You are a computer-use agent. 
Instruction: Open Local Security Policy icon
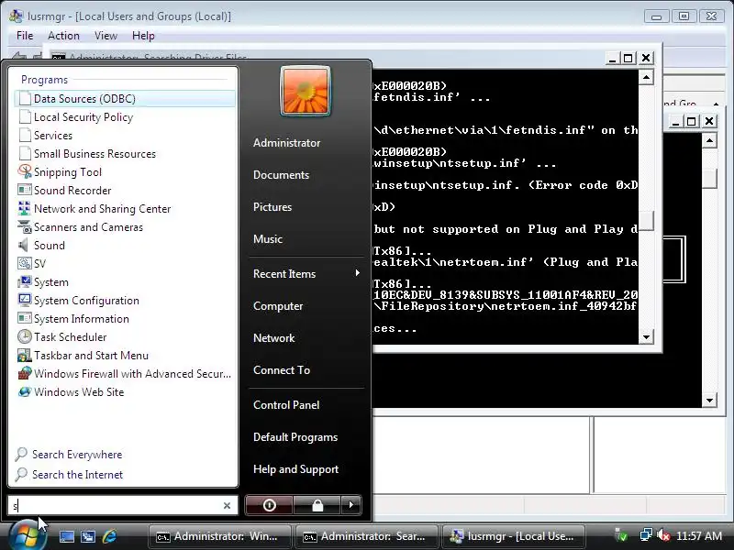[25, 117]
